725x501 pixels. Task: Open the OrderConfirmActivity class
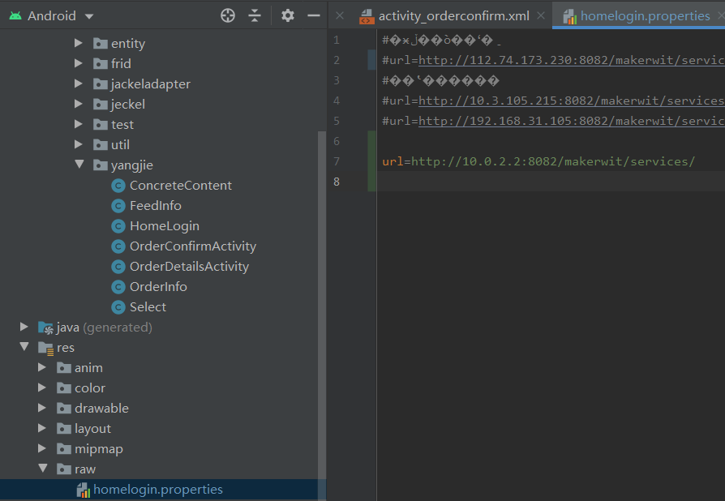(x=192, y=246)
